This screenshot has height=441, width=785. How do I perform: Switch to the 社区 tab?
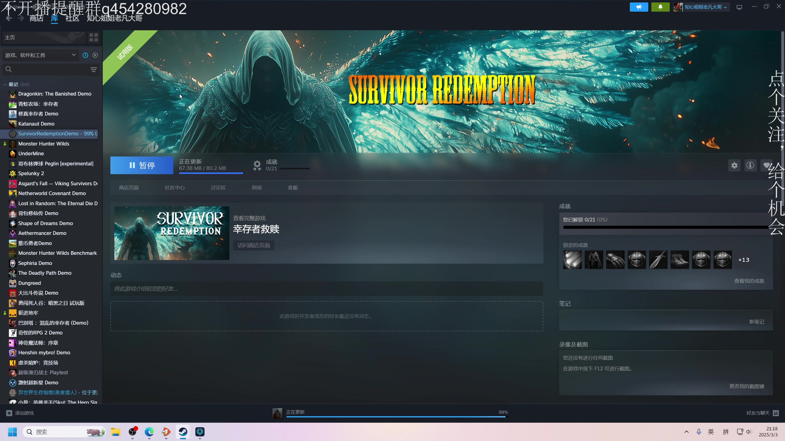[x=72, y=18]
